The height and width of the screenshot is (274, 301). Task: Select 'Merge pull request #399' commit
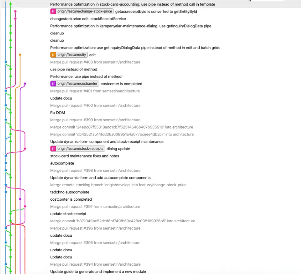coord(95,120)
